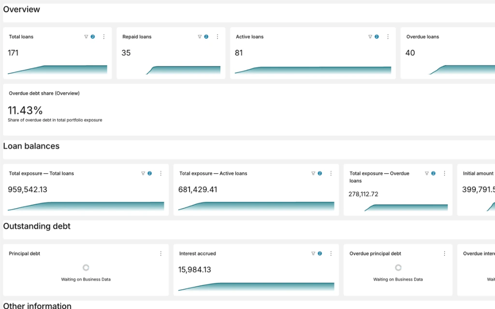The image size is (495, 309).
Task: Click 'Share of overdue debt in total portfolio exposure'
Action: (x=55, y=120)
